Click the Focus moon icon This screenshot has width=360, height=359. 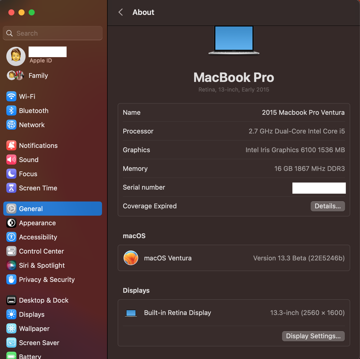[x=11, y=174]
